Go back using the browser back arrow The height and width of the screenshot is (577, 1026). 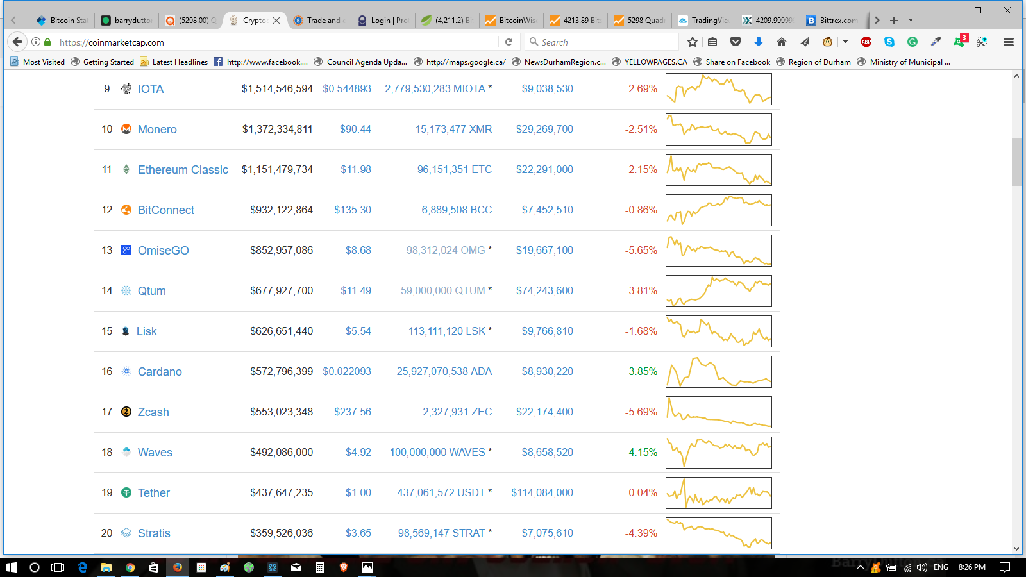pos(17,42)
